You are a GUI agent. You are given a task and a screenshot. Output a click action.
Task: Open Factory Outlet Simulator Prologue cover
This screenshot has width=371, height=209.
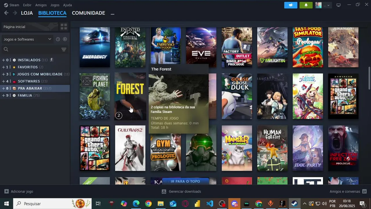[x=237, y=47]
